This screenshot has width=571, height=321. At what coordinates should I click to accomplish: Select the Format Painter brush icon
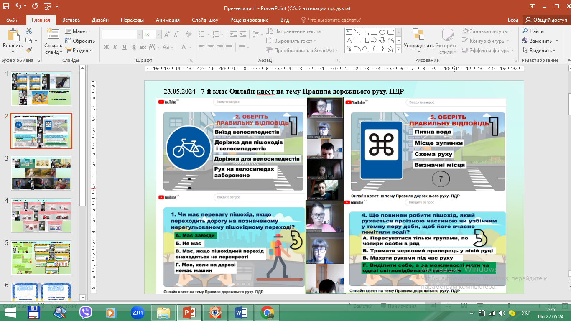[29, 50]
